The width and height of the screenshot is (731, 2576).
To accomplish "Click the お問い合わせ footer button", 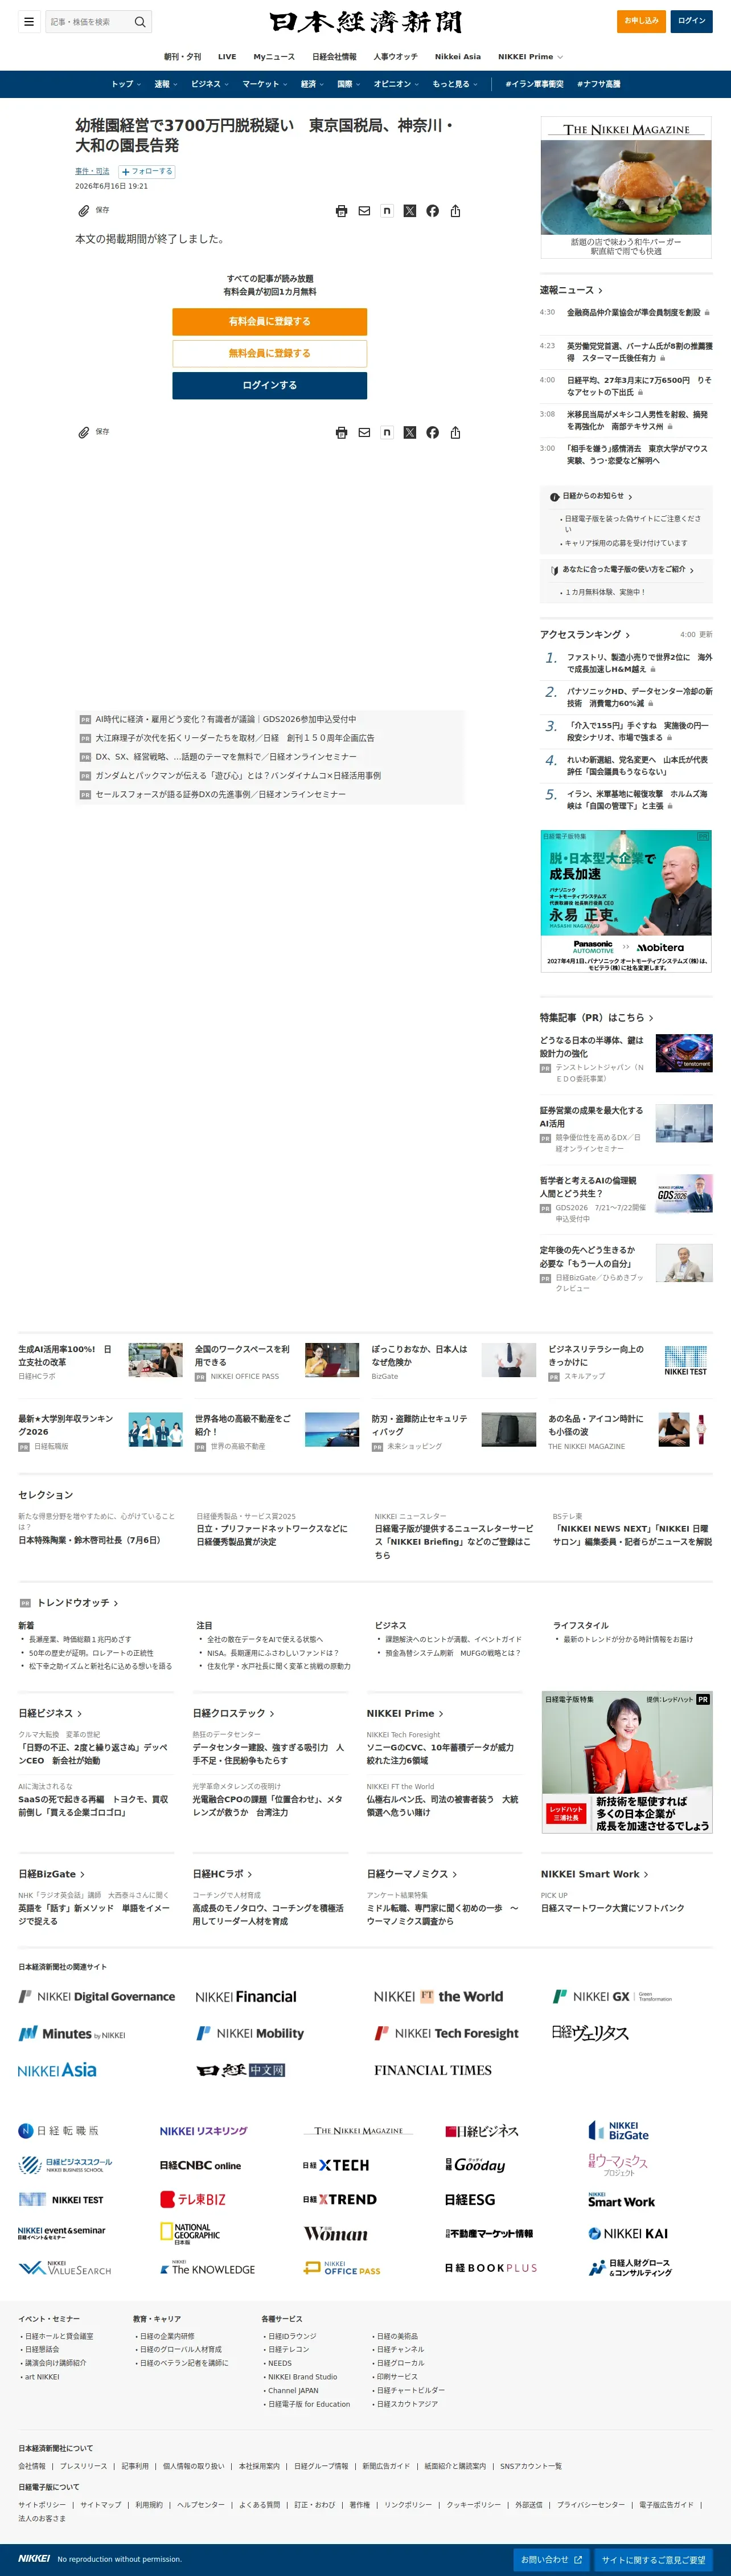I will click(551, 2560).
